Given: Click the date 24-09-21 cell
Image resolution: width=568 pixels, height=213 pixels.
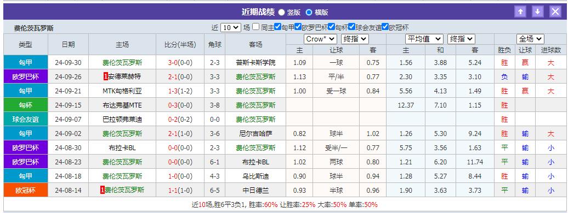Looking at the screenshot, I should click(x=68, y=91).
